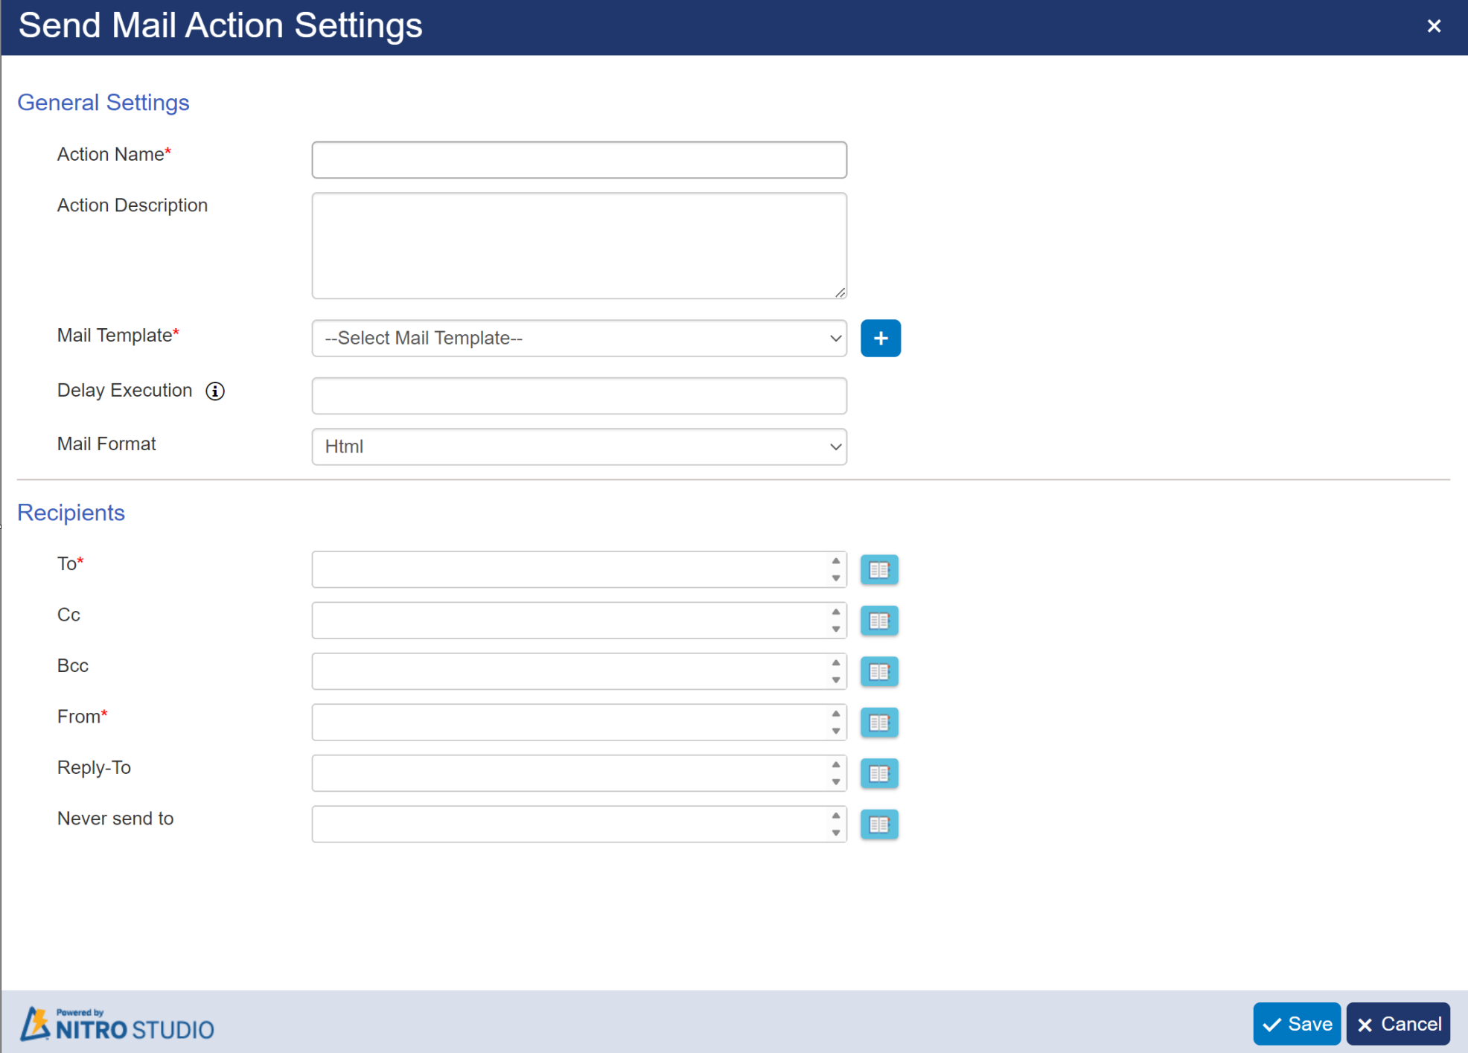1468x1053 pixels.
Task: Focus the Action Description text area
Action: click(x=579, y=246)
